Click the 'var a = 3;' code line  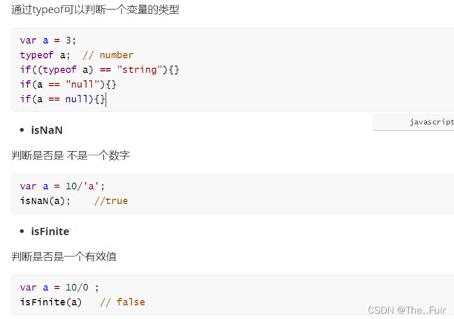pos(47,40)
